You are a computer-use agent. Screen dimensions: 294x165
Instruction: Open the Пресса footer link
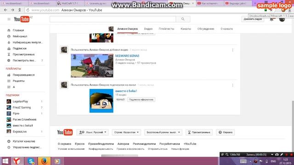(79, 143)
